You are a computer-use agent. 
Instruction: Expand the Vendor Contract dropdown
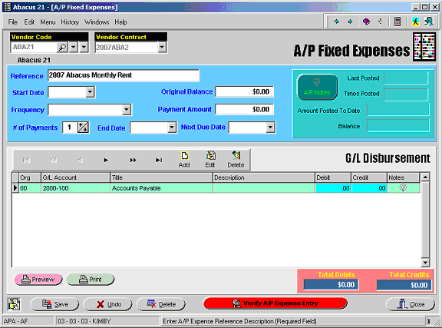click(x=162, y=47)
